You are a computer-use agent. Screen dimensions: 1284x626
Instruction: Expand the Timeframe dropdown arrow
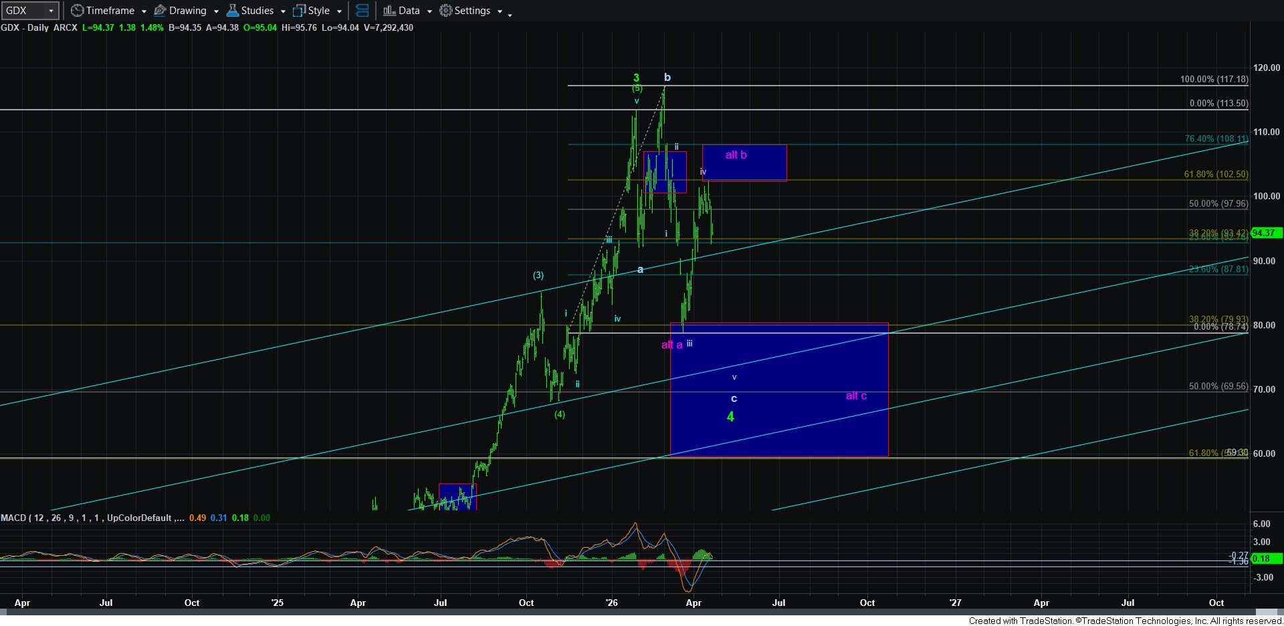[x=144, y=11]
